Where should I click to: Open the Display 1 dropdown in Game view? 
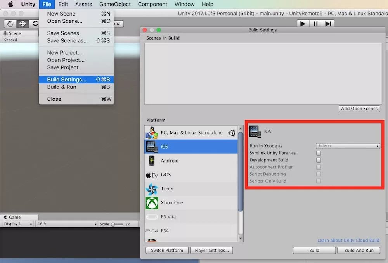tap(18, 224)
